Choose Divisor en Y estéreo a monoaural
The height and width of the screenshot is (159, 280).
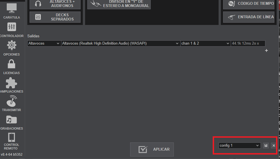click(119, 4)
